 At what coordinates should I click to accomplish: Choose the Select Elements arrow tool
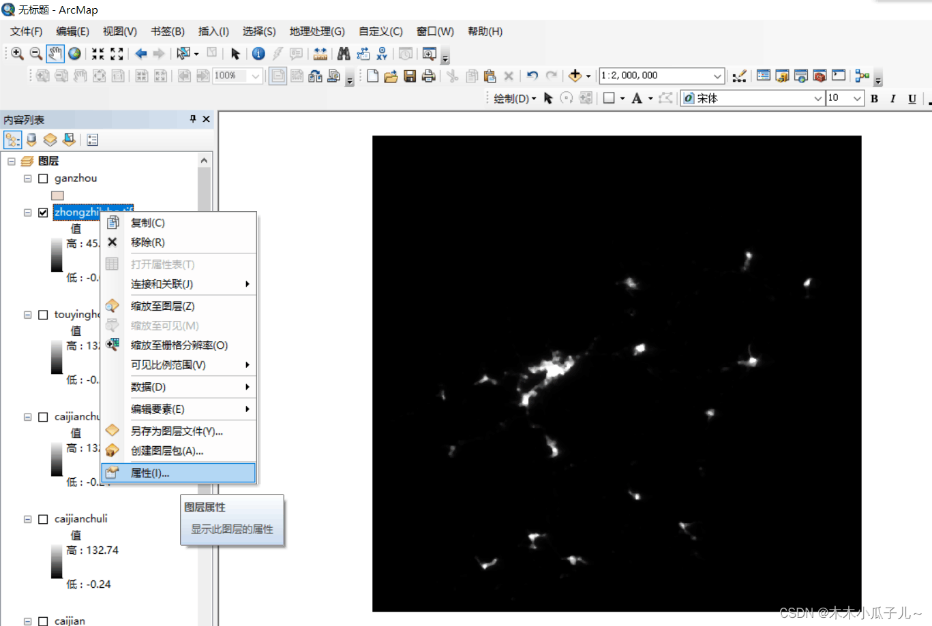point(235,54)
